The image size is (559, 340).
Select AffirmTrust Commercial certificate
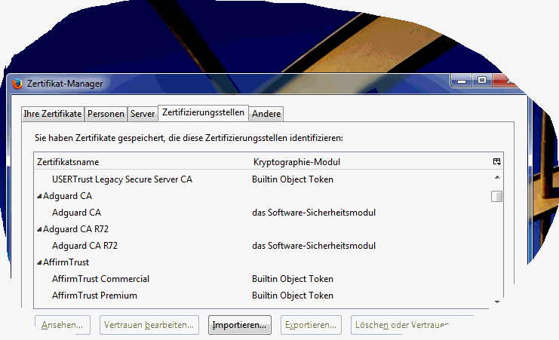(100, 279)
